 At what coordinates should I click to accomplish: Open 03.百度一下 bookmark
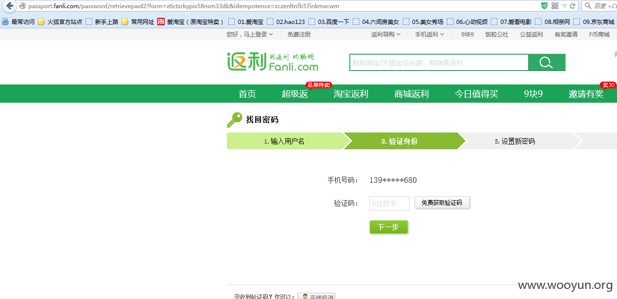coord(329,22)
